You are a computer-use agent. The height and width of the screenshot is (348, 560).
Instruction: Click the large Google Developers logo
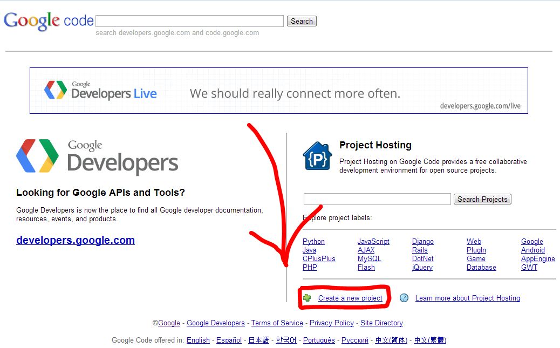[x=97, y=156]
